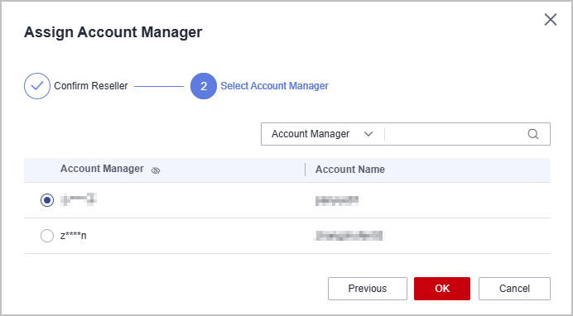
Task: Confirm with the red OK button
Action: pos(442,289)
